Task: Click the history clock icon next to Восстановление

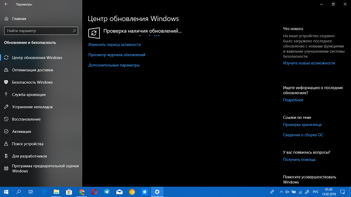Action: (x=6, y=119)
